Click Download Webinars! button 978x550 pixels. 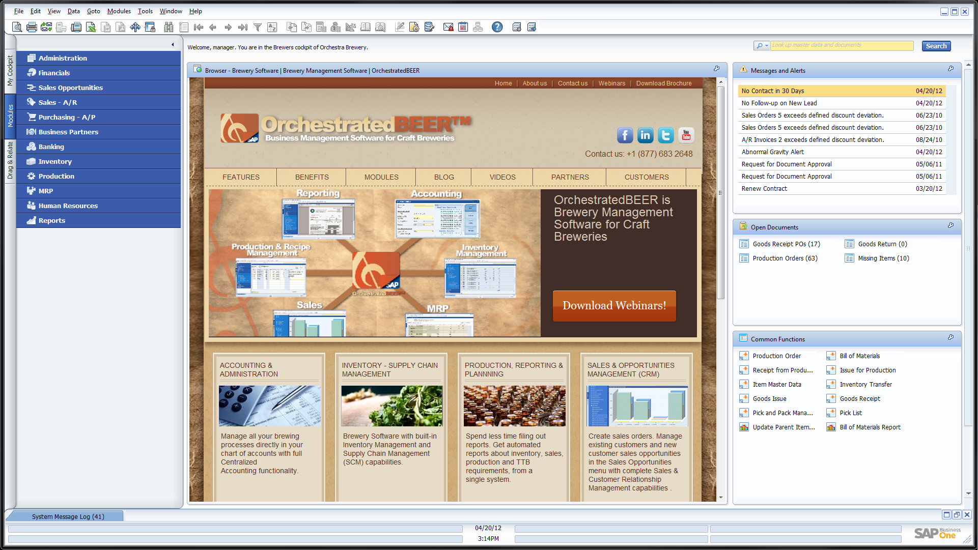[x=614, y=306]
